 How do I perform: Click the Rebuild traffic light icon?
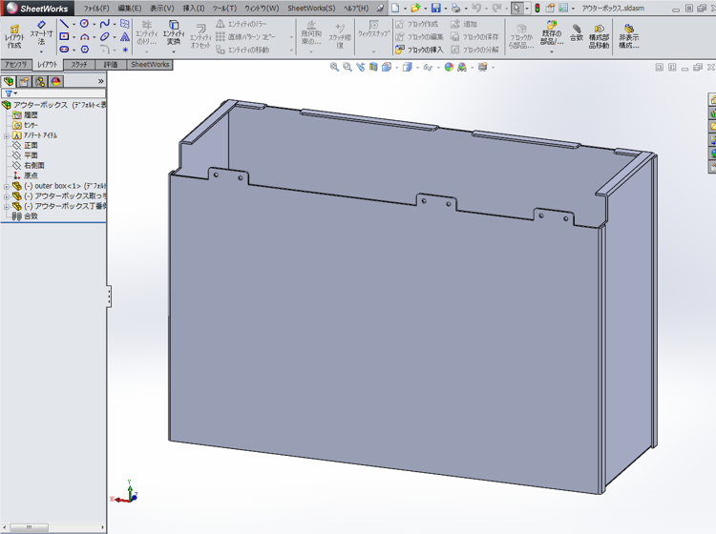(x=537, y=9)
